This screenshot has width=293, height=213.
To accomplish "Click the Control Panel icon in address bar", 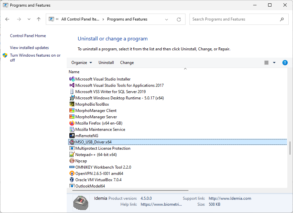I will pyautogui.click(x=51, y=19).
